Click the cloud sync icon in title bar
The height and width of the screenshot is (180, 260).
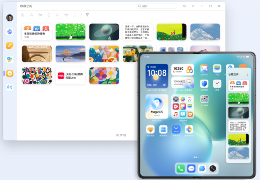[184, 6]
